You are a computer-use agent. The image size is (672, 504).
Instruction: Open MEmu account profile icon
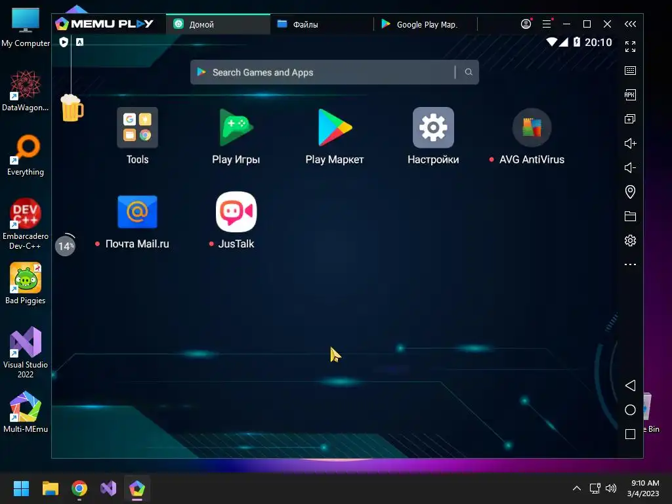pyautogui.click(x=526, y=24)
